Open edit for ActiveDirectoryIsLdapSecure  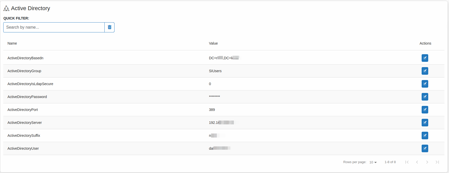[x=425, y=84]
